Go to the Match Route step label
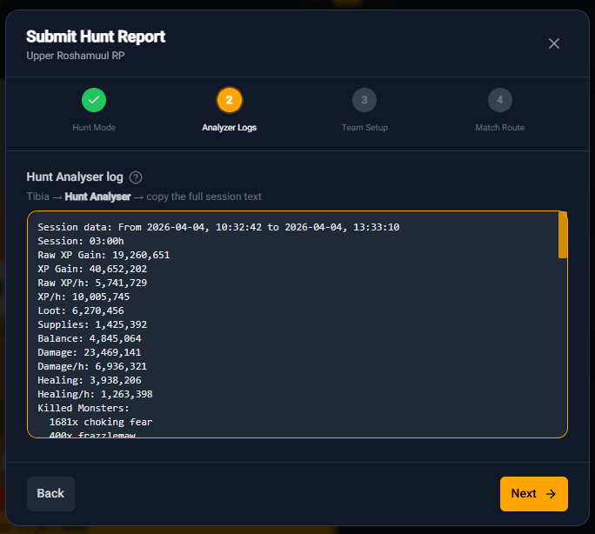The image size is (595, 534). (499, 128)
